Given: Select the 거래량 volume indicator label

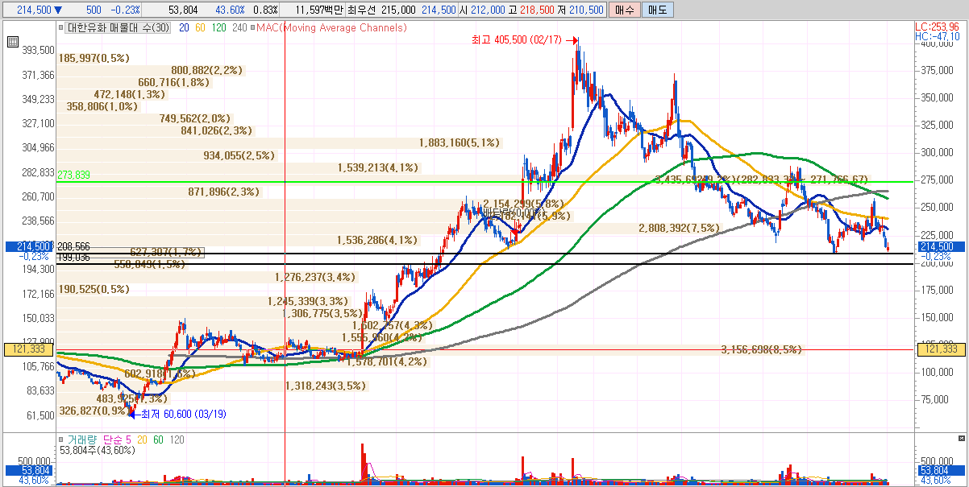Looking at the screenshot, I should [x=81, y=440].
